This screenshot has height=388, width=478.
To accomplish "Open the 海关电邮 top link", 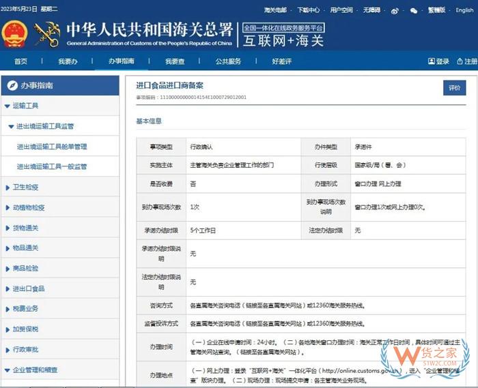I will click(275, 10).
